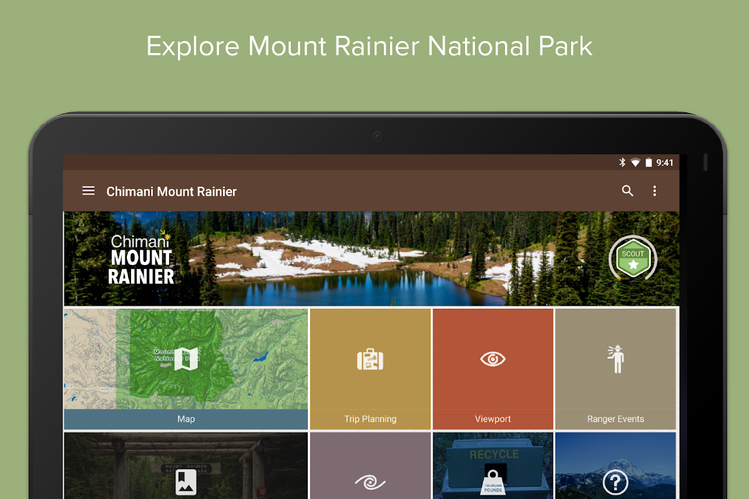Tap the Scout badge icon
The height and width of the screenshot is (499, 749).
(633, 258)
